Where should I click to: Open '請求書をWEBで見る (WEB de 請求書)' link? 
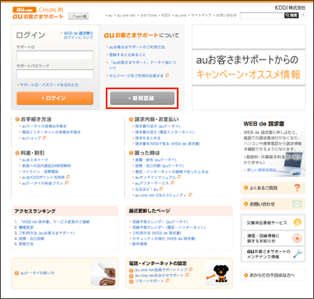tap(168, 144)
